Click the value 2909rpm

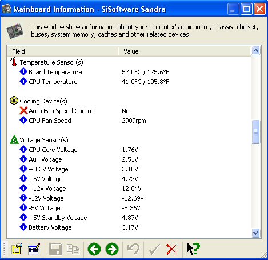pyautogui.click(x=134, y=121)
